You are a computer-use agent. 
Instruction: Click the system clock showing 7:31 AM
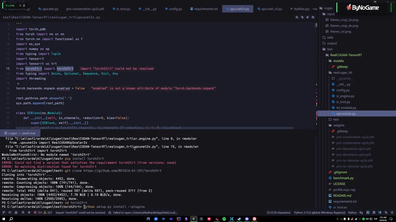[383, 219]
